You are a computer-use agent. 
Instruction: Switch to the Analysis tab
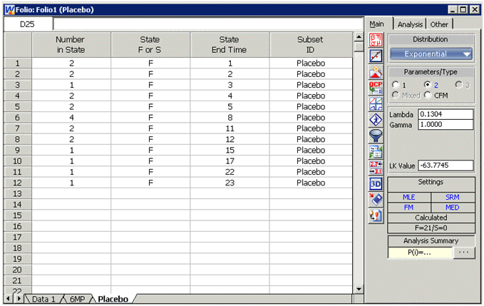click(410, 24)
